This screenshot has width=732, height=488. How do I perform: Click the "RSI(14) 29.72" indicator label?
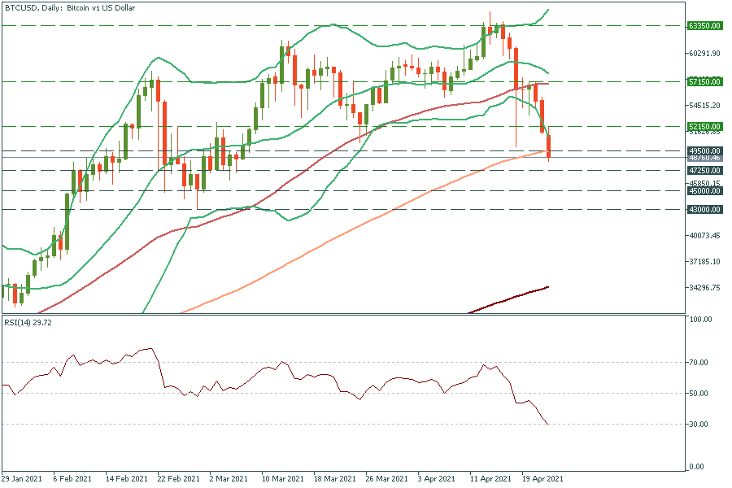pyautogui.click(x=28, y=322)
